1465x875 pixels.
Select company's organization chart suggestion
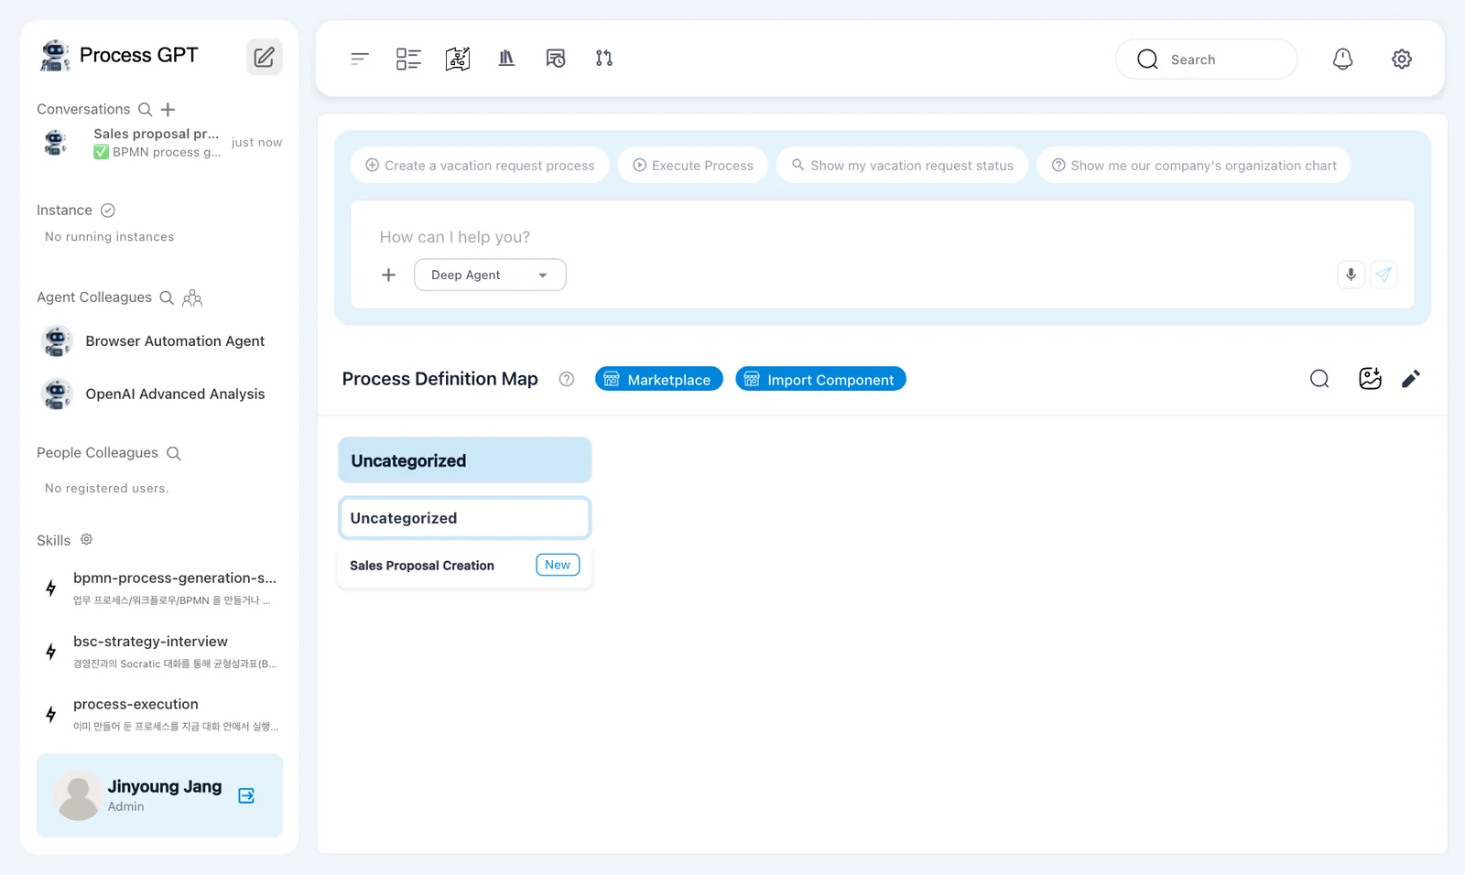pyautogui.click(x=1194, y=166)
